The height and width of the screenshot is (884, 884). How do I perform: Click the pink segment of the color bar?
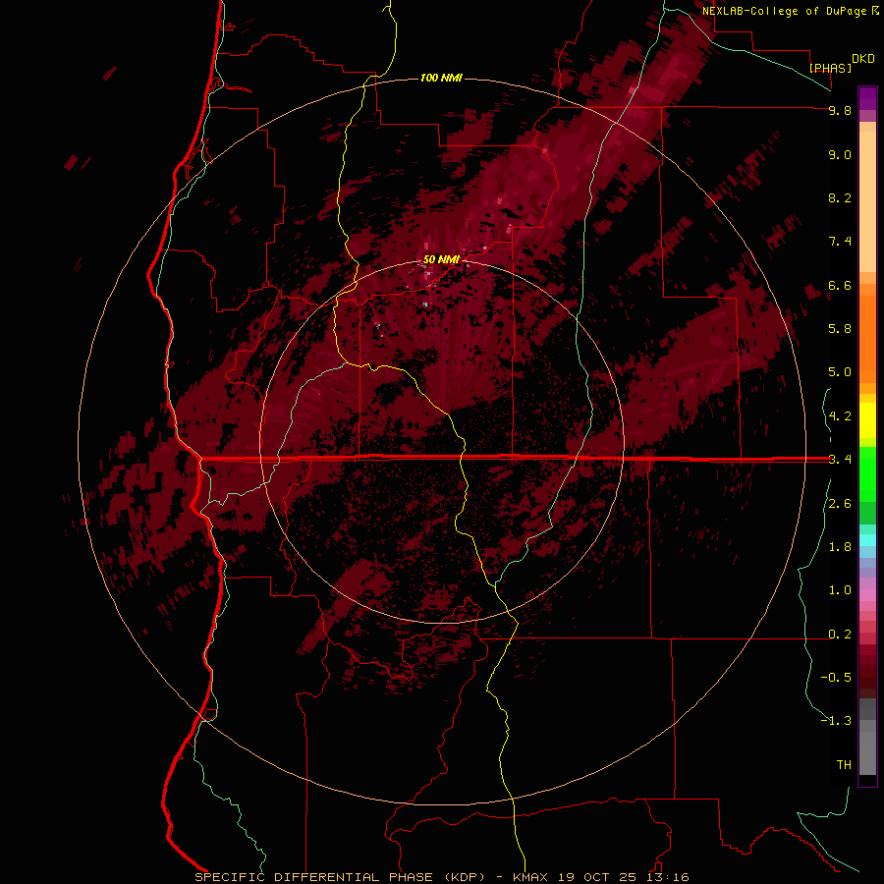[x=867, y=595]
